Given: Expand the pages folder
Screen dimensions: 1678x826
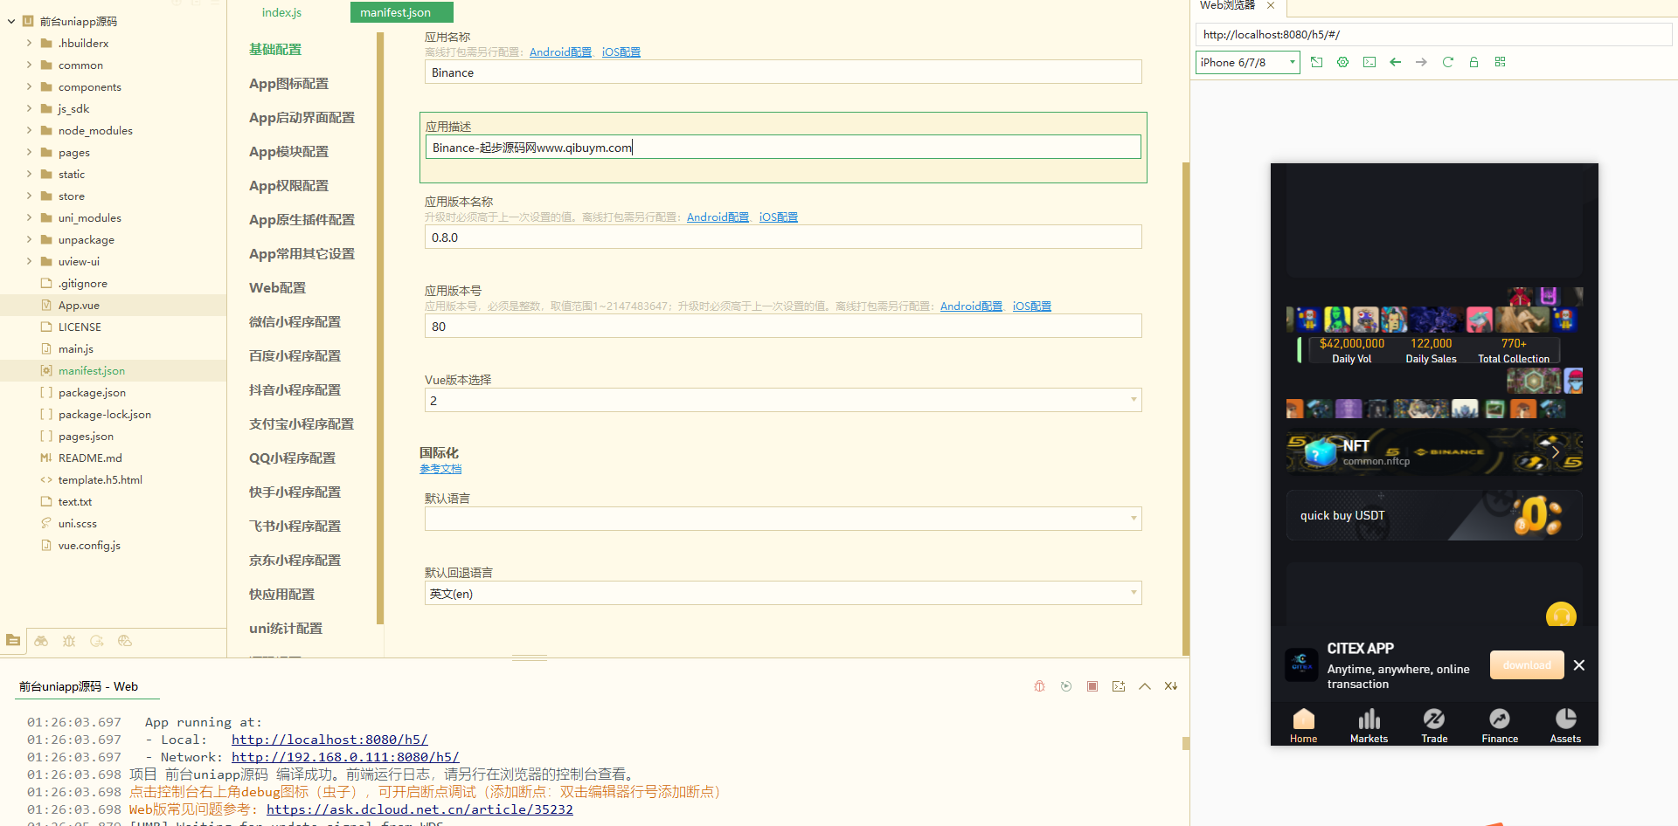Looking at the screenshot, I should click(29, 152).
